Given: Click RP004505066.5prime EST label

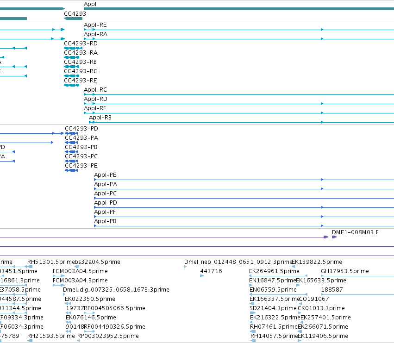Looking at the screenshot, I should click(114, 308).
